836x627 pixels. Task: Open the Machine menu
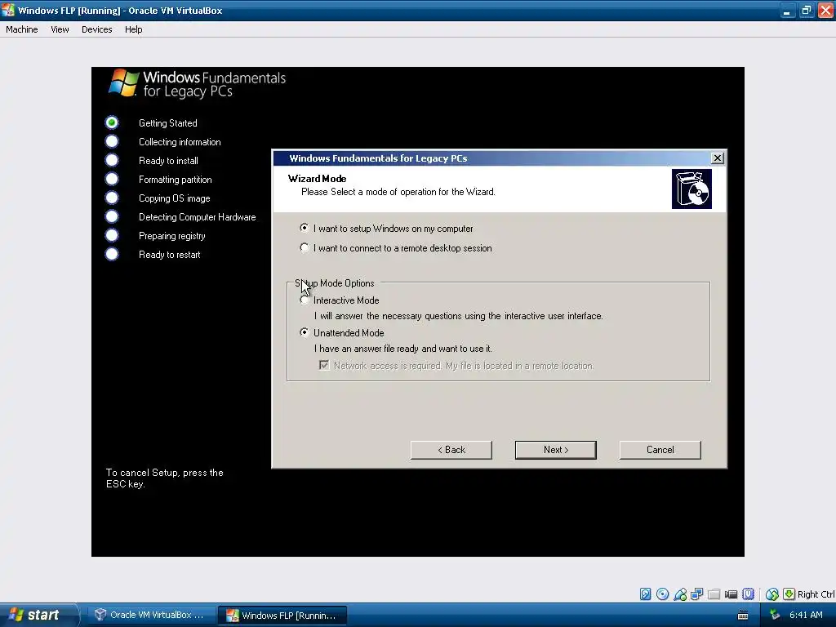(x=22, y=29)
